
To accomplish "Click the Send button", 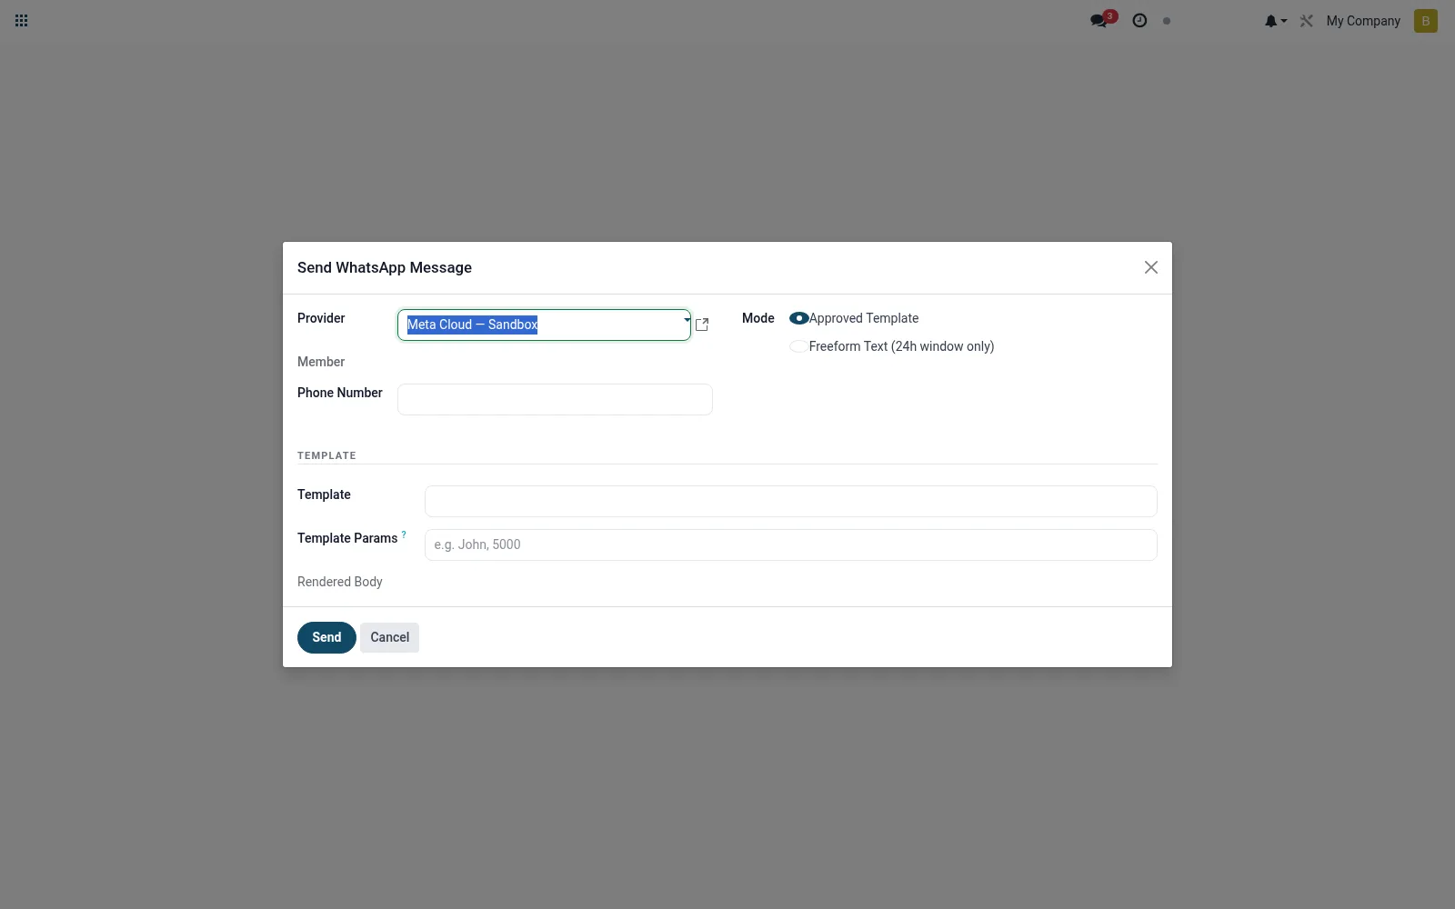I will pos(326,637).
